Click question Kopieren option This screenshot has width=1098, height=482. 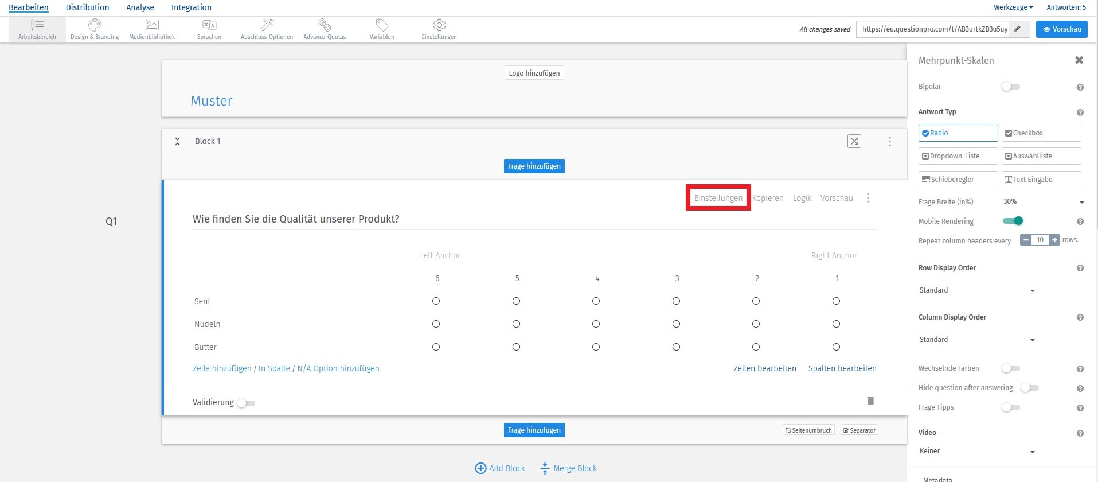pos(768,198)
